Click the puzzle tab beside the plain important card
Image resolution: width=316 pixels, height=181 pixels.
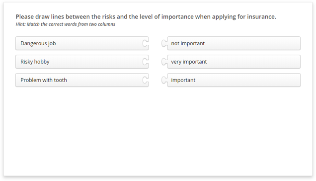pyautogui.click(x=164, y=80)
